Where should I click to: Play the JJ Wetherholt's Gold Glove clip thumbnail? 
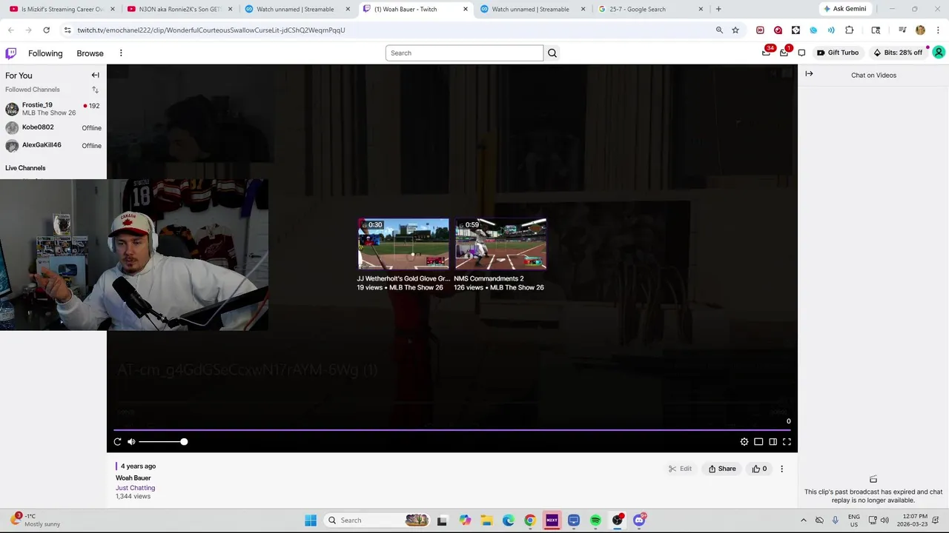pos(403,244)
